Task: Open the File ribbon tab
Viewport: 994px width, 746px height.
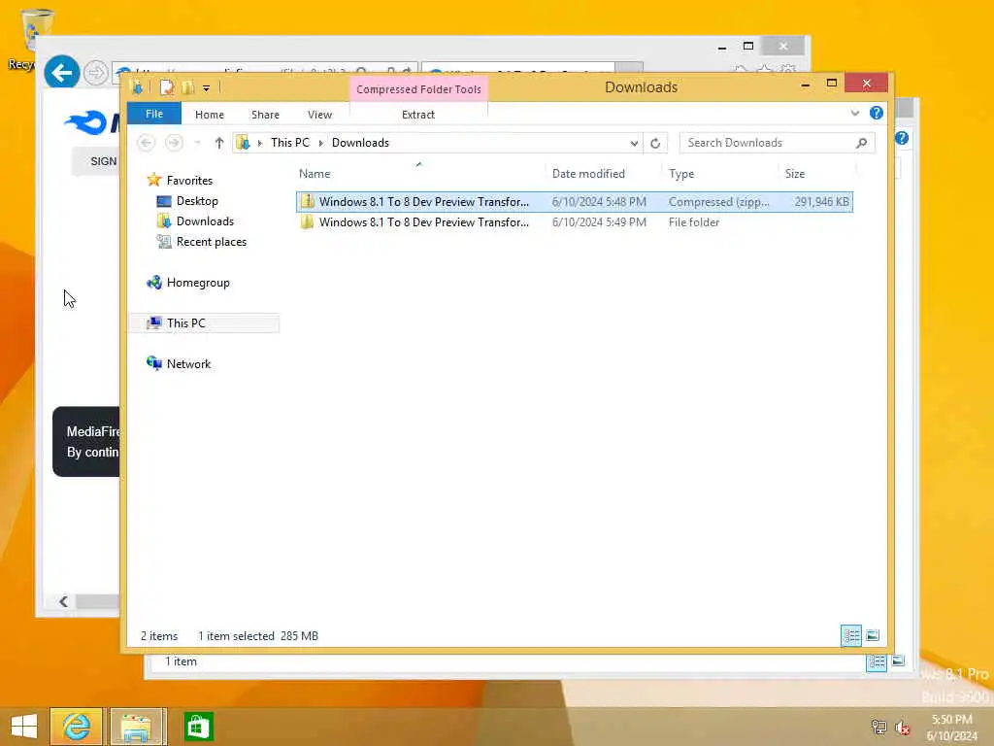Action: tap(154, 115)
